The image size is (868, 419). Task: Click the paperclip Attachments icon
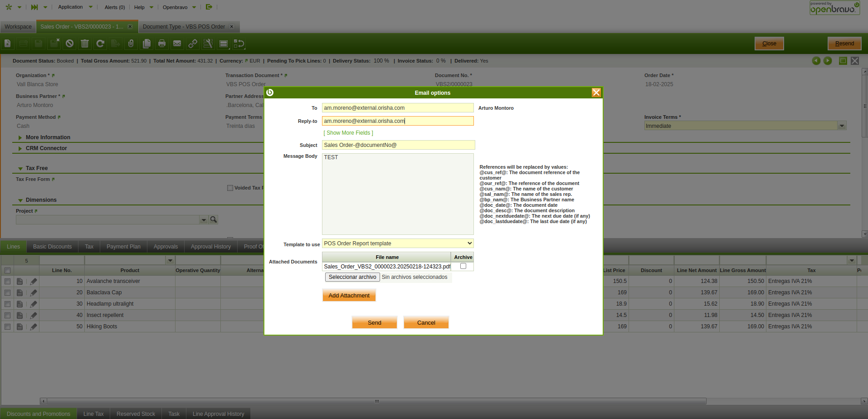(x=131, y=44)
